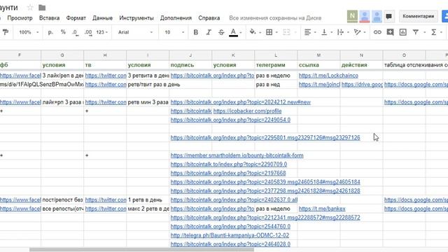448x252 pixels.
Task: Select the horizontal scrollbar thumb
Action: (141, 250)
